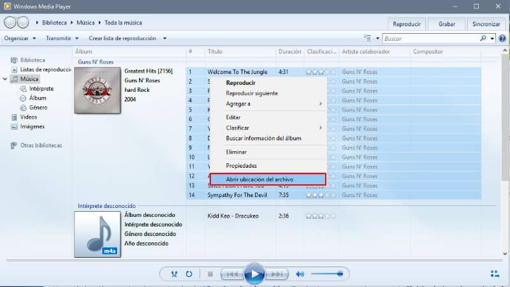
Task: Click Biblioteca in the breadcrumb
Action: coord(54,23)
